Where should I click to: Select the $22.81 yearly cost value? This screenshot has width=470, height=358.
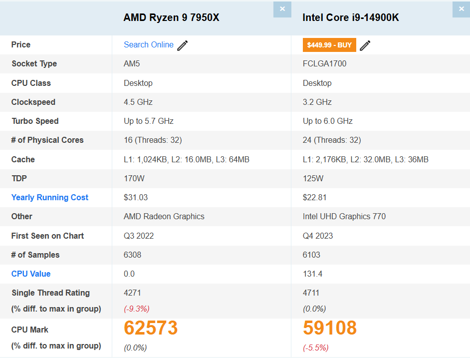click(314, 197)
